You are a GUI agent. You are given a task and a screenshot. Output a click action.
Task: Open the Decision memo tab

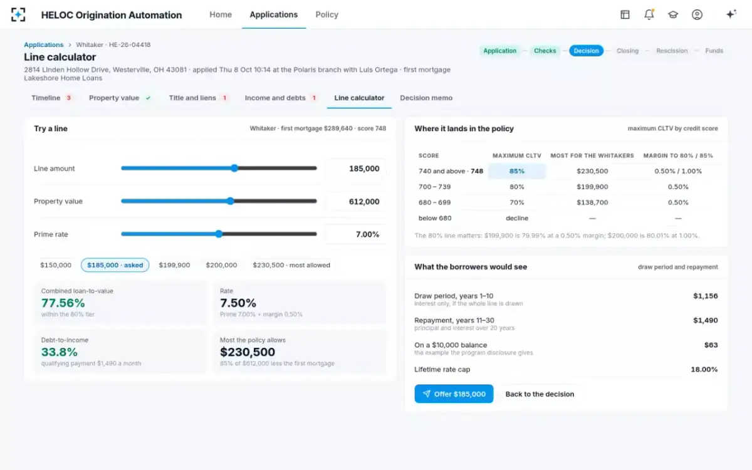(426, 98)
